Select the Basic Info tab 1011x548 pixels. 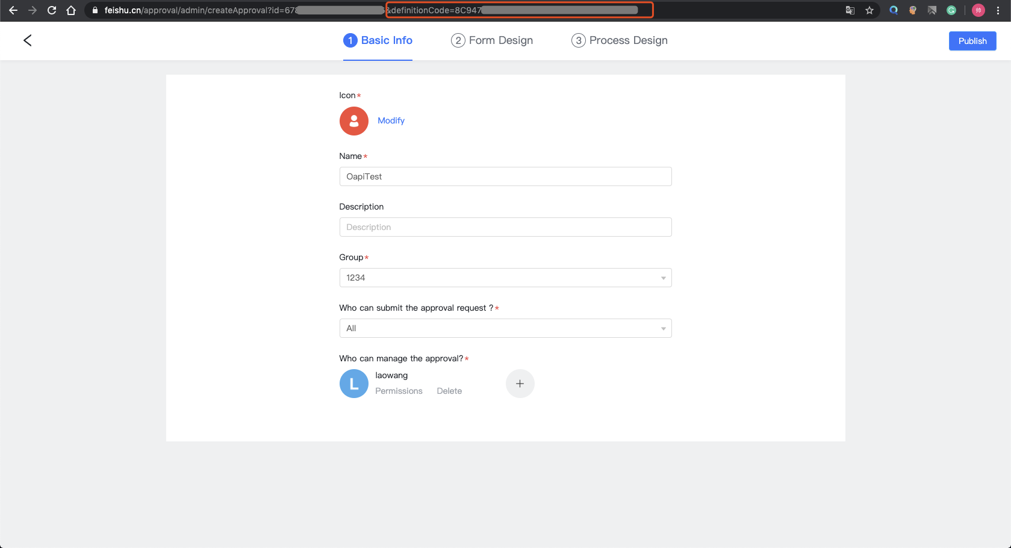(x=378, y=40)
